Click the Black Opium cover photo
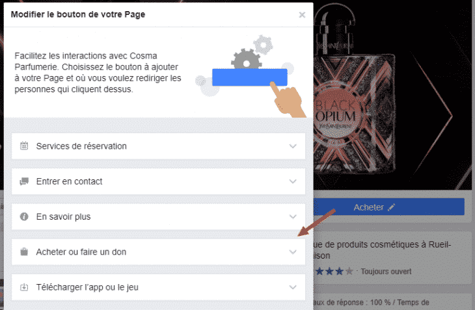Image resolution: width=475 pixels, height=310 pixels. pos(392,97)
